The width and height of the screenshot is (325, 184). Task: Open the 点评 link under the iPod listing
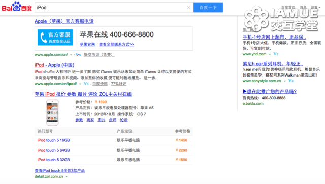pos(113,120)
